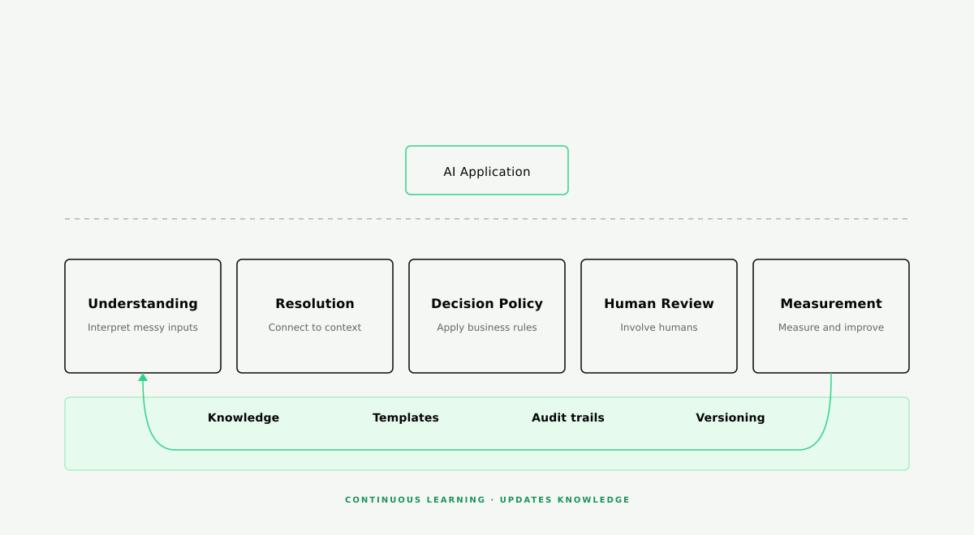Click 'Continuous Learning · Updates Knowledge' caption
The width and height of the screenshot is (974, 535).
487,500
